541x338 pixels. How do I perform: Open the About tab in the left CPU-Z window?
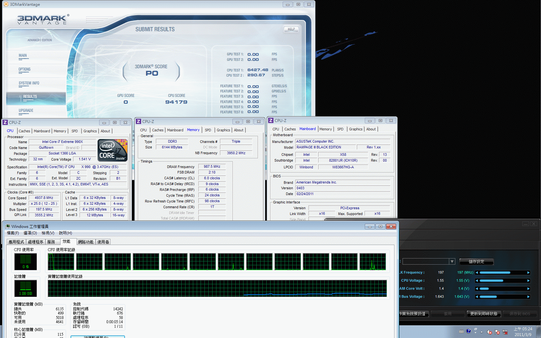pos(105,131)
